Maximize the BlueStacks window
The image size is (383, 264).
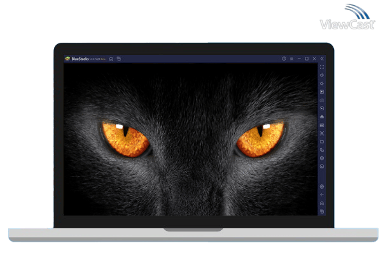[x=307, y=59]
